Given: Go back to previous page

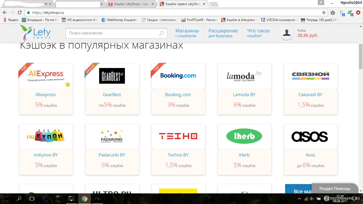Looking at the screenshot, I should (5, 12).
